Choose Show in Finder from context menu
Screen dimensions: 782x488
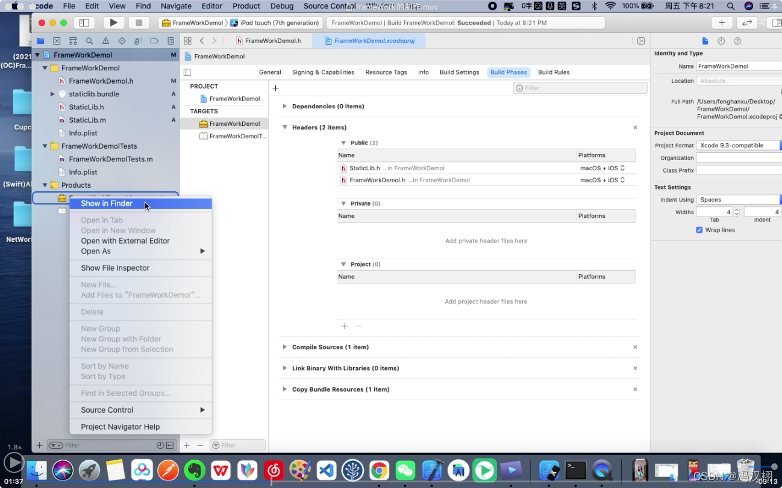click(x=141, y=203)
